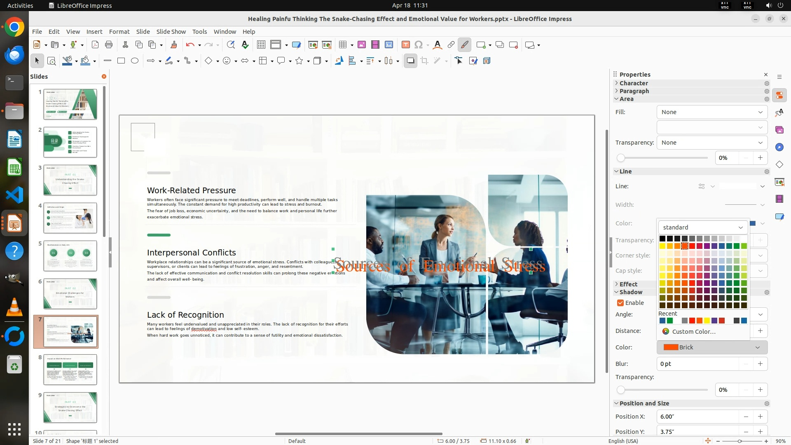This screenshot has width=791, height=445.
Task: Select the Rectangle shape tool
Action: coord(121,61)
